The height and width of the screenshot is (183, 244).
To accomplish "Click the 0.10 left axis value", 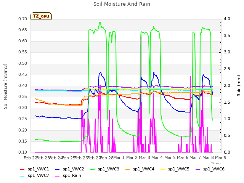I will 23,152.
